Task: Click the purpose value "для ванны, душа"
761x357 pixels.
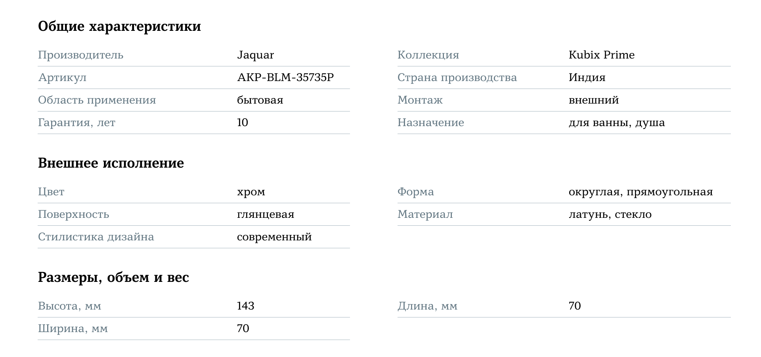Action: click(616, 123)
